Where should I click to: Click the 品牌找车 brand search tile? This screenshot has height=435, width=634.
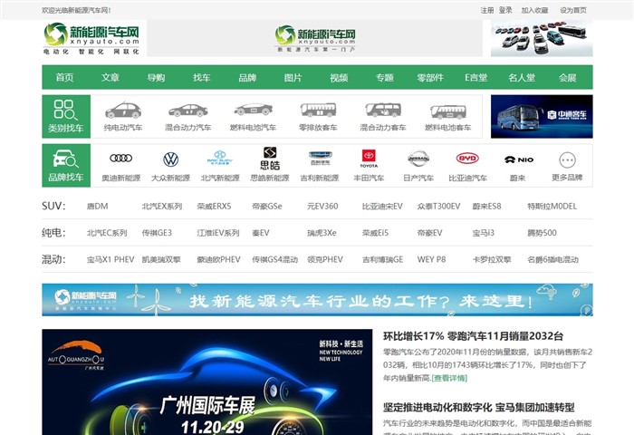coord(66,166)
